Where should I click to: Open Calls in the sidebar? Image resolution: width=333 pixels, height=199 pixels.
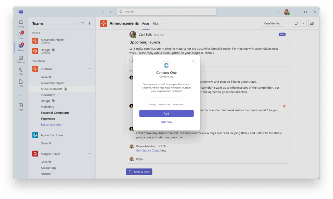click(21, 71)
